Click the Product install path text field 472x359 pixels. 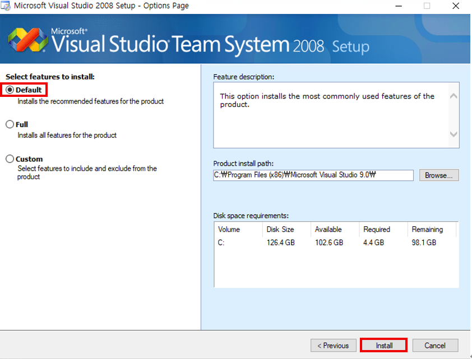[x=313, y=175]
